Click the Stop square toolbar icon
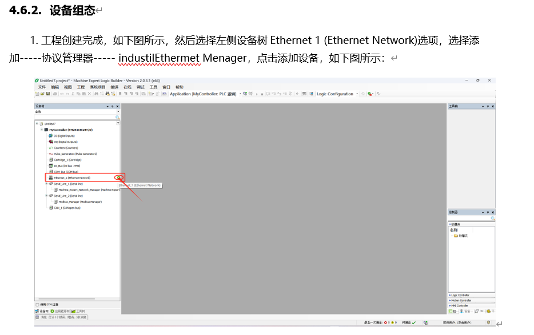This screenshot has height=335, width=534. [x=262, y=94]
